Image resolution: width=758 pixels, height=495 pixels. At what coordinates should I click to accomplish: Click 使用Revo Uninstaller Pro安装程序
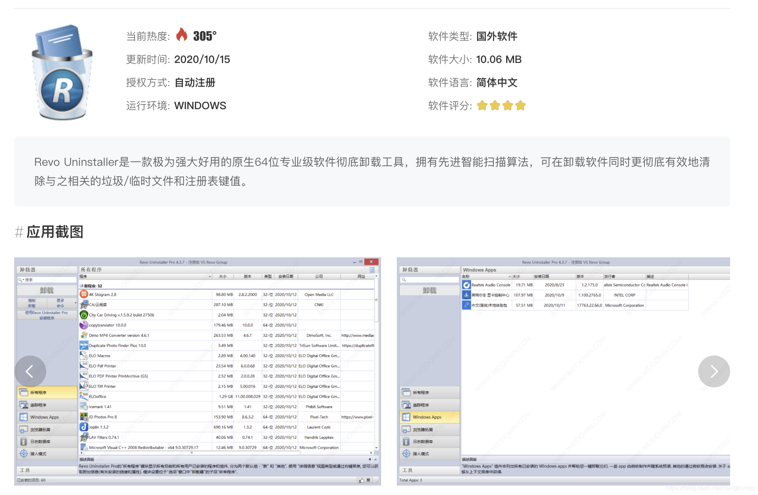[47, 315]
